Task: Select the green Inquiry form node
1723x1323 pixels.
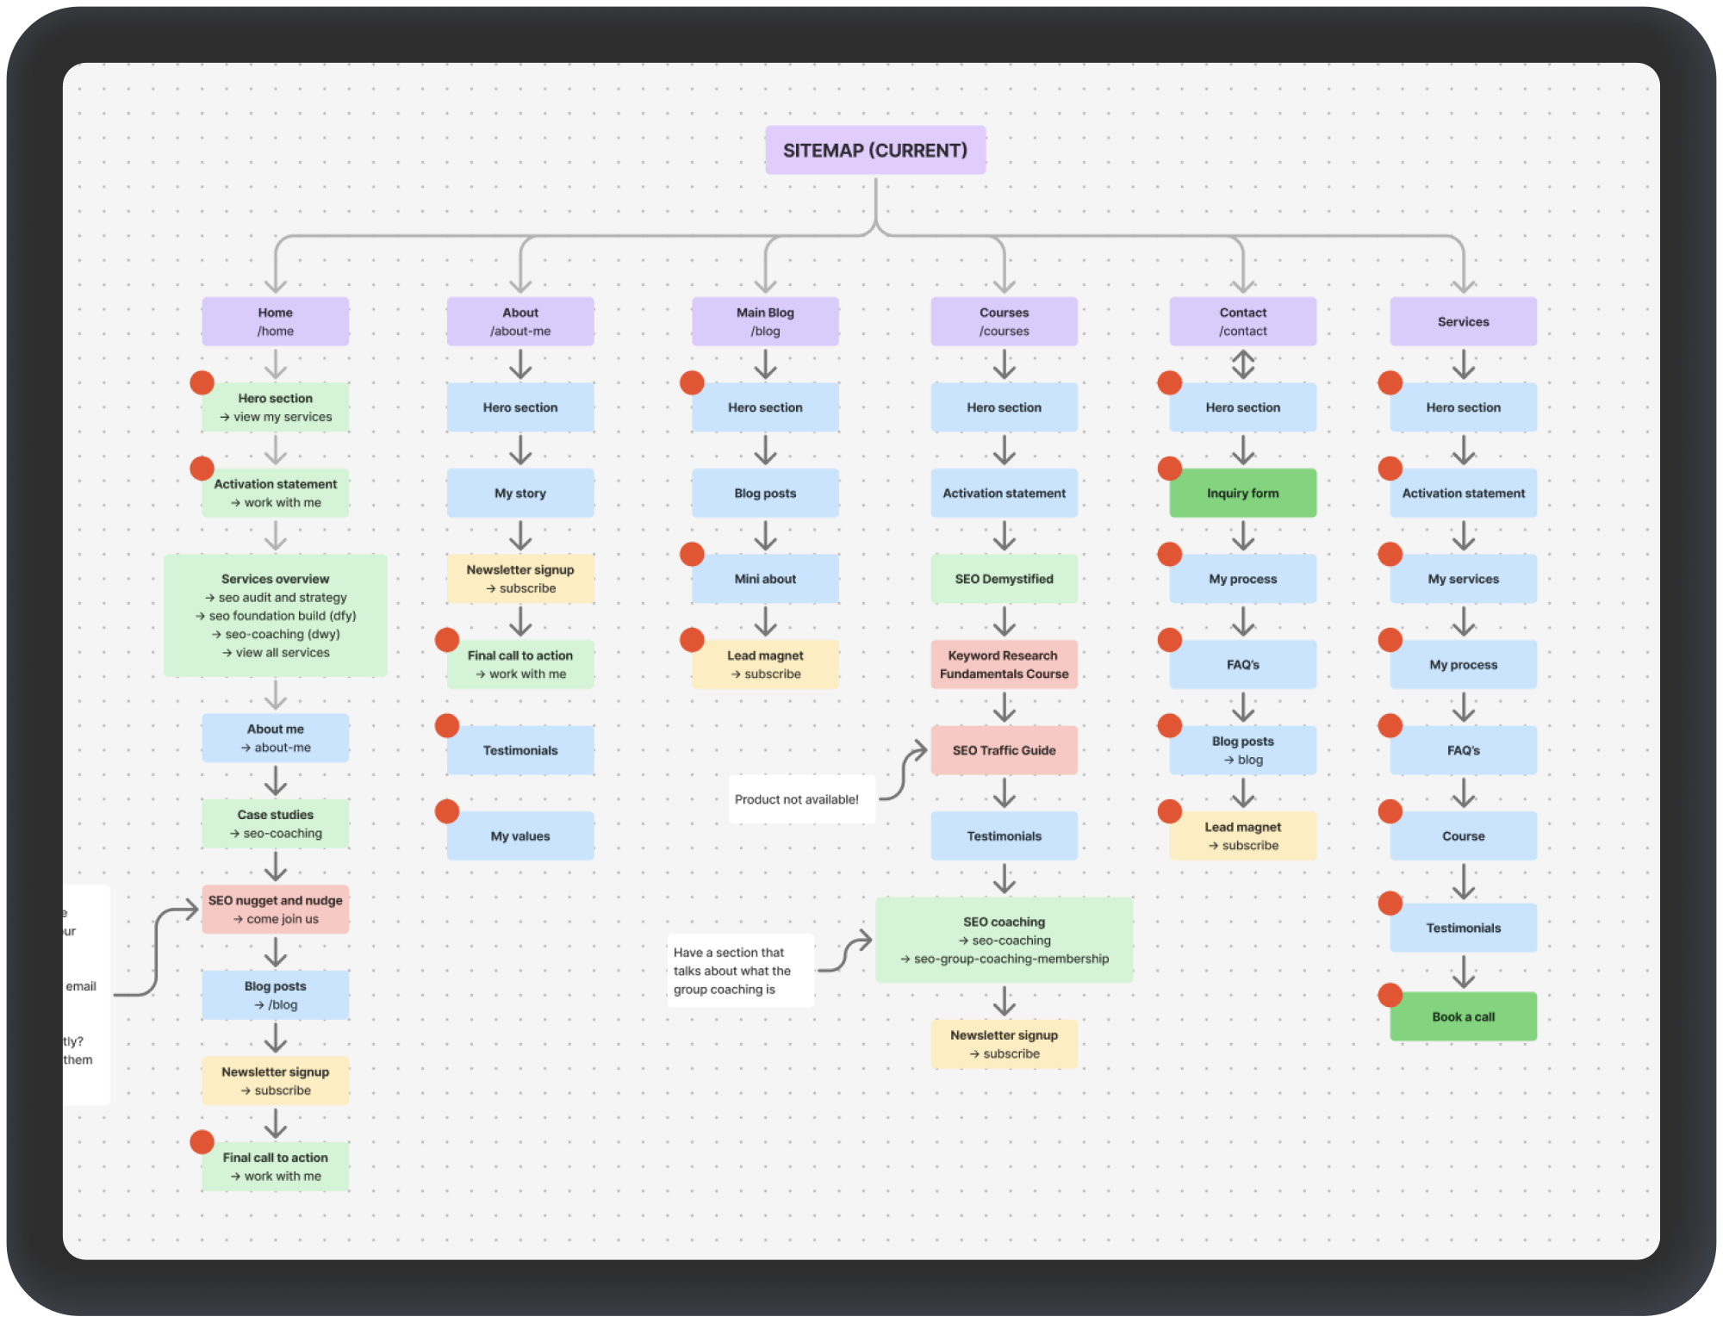Action: pos(1242,493)
